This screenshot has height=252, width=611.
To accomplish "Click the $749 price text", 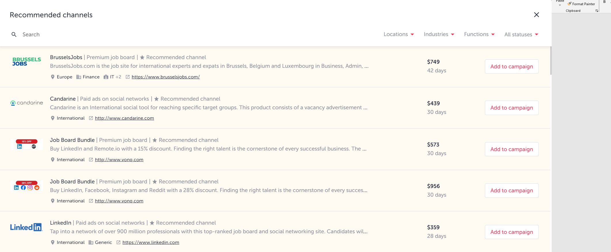I will (433, 62).
